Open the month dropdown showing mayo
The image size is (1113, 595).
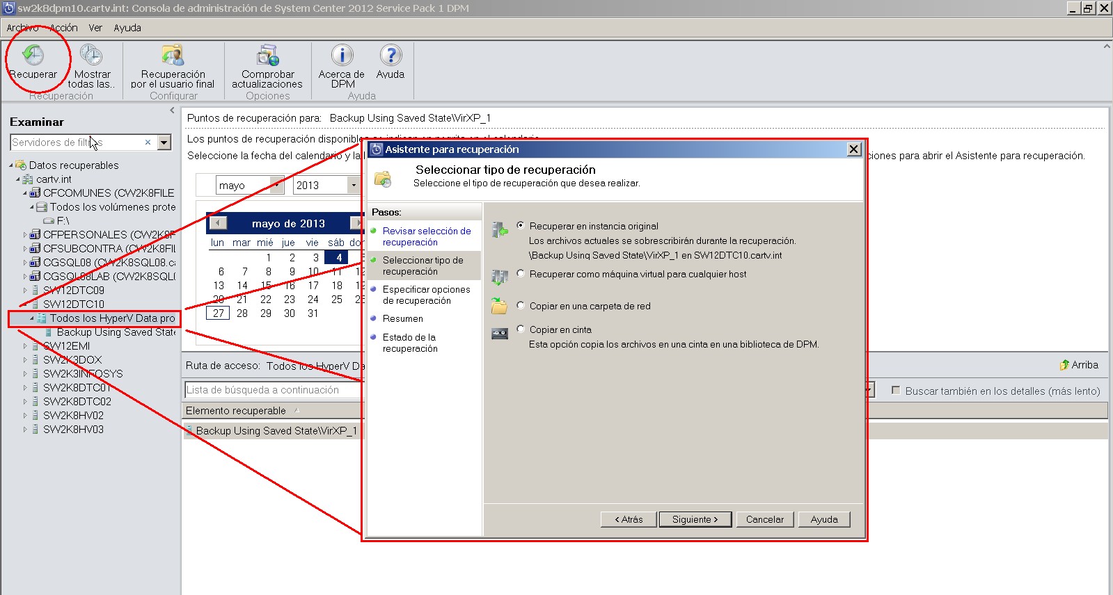pyautogui.click(x=277, y=185)
